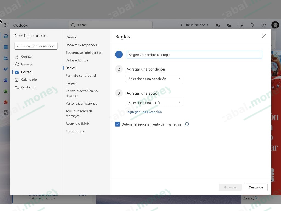281x211 pixels.
Task: Open Excel from the sidebar
Action: (x=5, y=91)
